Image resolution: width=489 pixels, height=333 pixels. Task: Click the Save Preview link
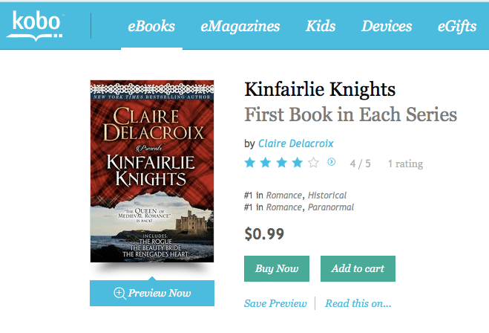coord(275,303)
